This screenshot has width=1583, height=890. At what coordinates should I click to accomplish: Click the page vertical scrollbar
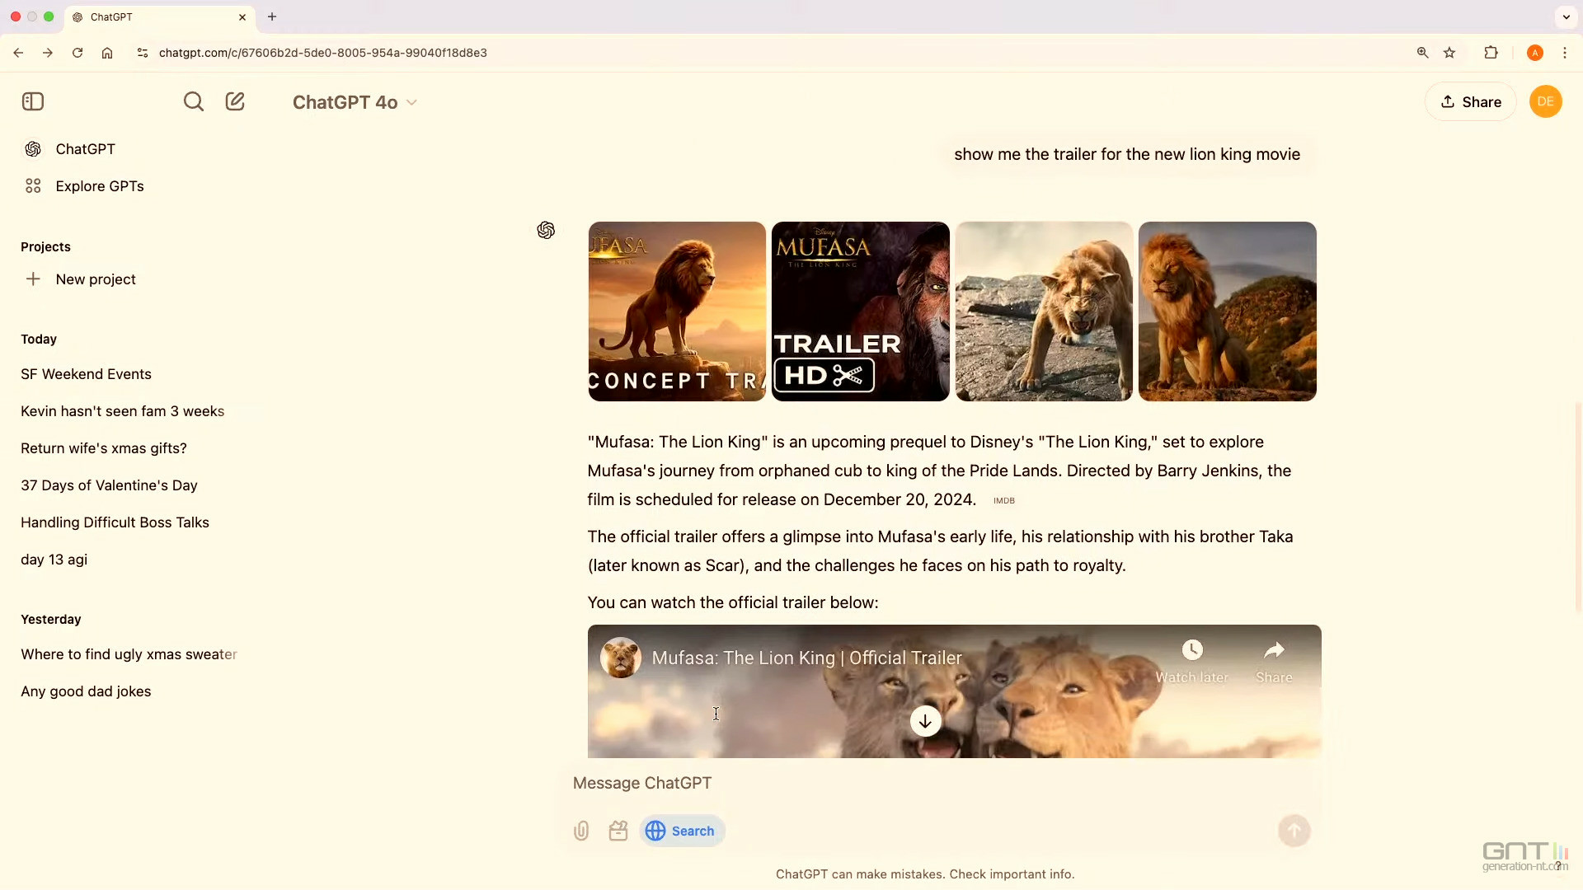(x=1578, y=507)
